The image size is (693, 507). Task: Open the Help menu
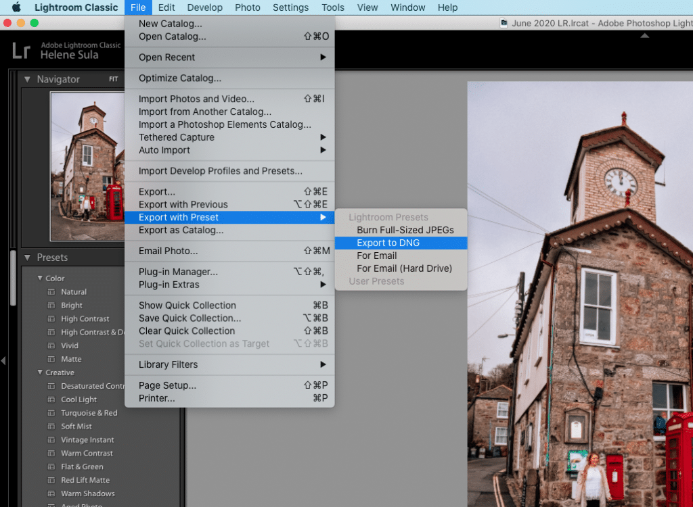pyautogui.click(x=448, y=7)
